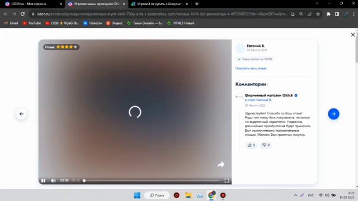Go to the next review with blue arrow
Screen dimensions: 358x201
click(x=333, y=114)
